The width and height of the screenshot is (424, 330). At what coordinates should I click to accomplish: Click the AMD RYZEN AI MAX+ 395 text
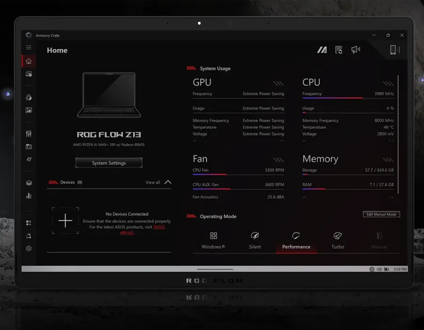109,145
